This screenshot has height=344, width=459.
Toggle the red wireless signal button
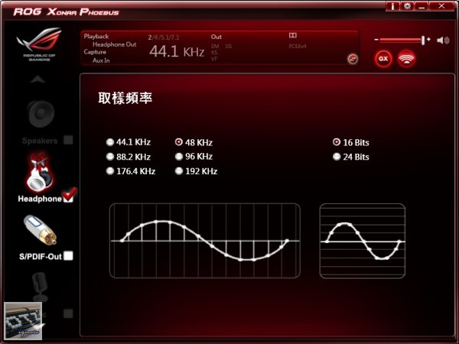tap(406, 59)
